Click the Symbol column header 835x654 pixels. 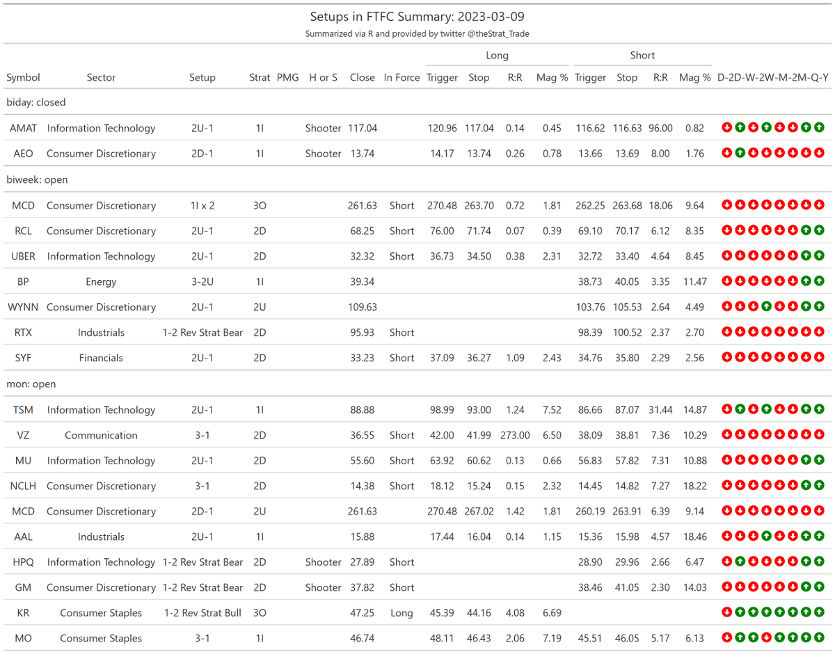23,78
